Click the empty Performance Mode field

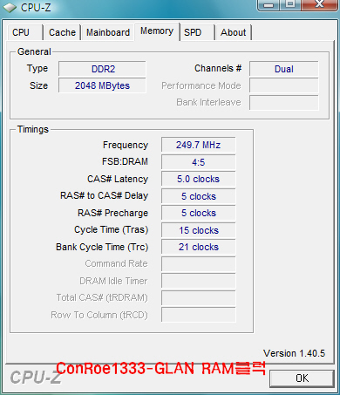coord(284,85)
